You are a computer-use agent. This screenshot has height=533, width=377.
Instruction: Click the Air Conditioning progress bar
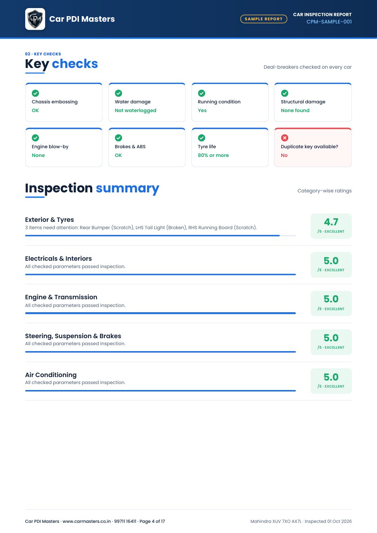point(160,390)
